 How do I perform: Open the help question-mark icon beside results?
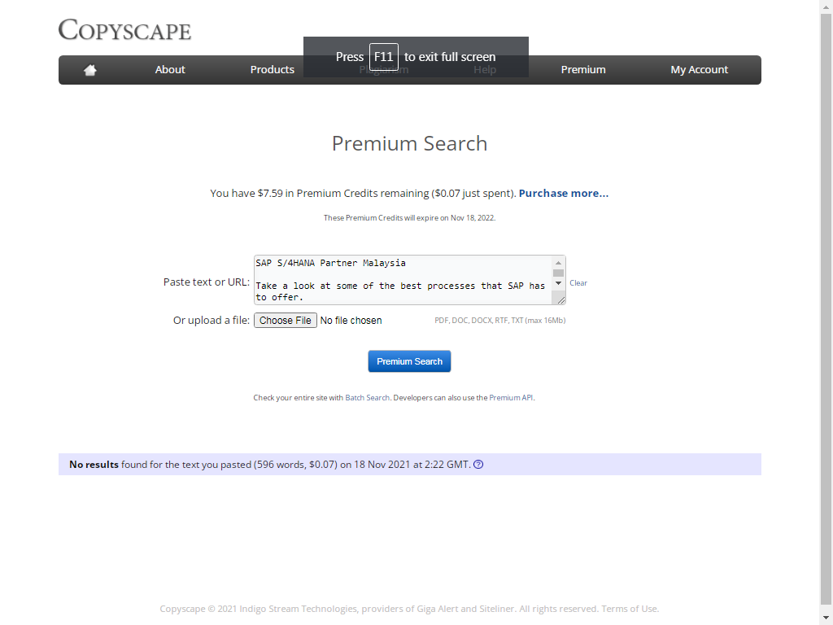pyautogui.click(x=478, y=465)
